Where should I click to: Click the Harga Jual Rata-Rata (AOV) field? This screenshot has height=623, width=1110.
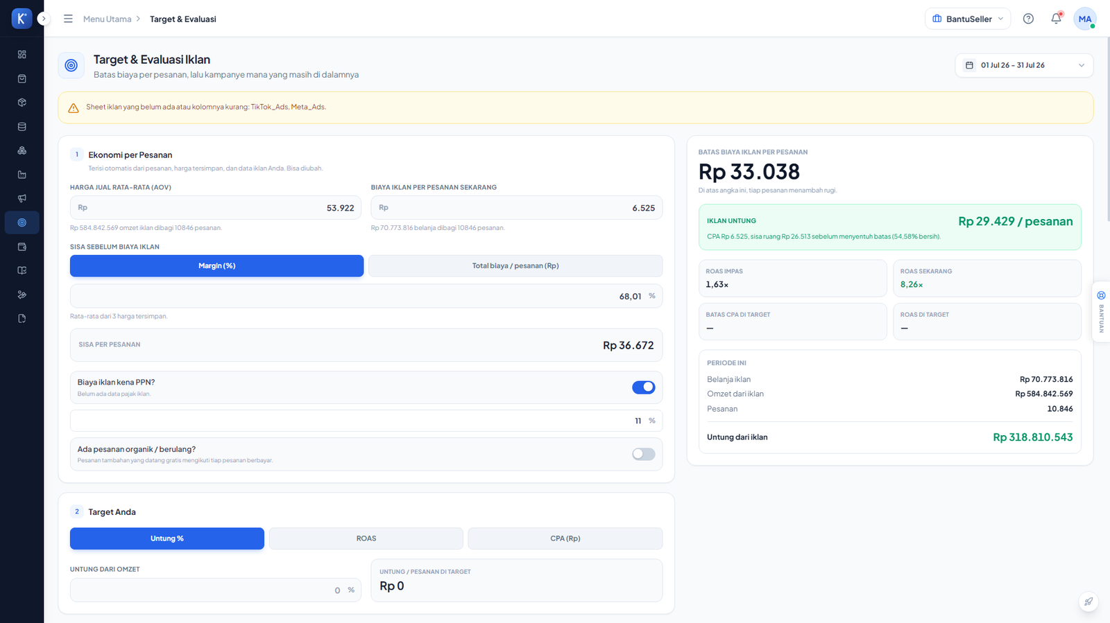click(x=216, y=208)
